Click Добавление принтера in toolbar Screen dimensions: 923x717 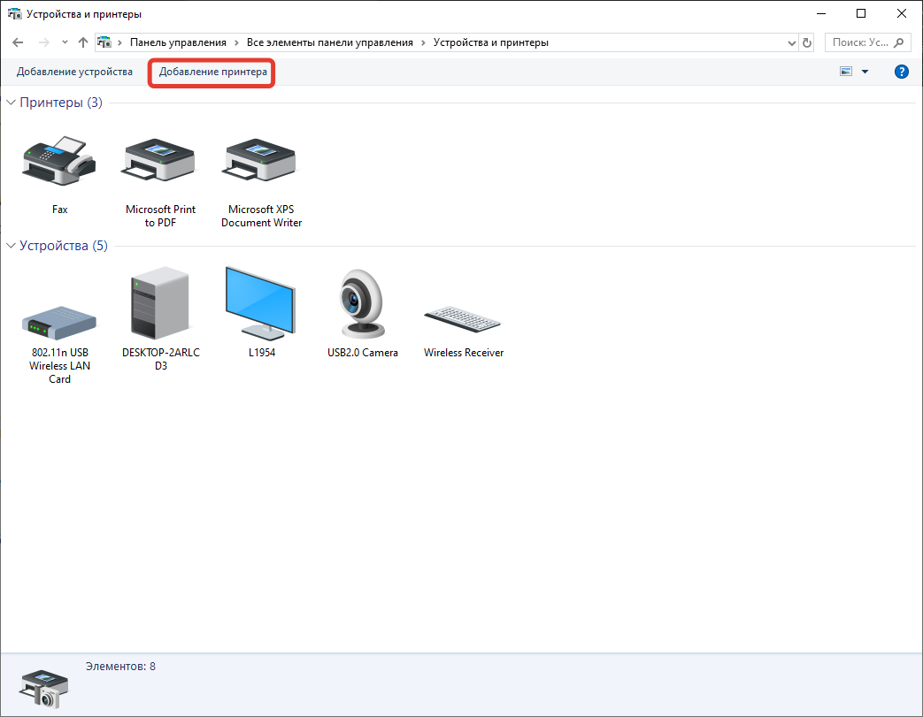212,72
